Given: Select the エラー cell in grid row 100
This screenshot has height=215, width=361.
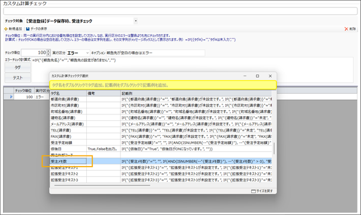Looking at the screenshot, I should pyautogui.click(x=42, y=97).
